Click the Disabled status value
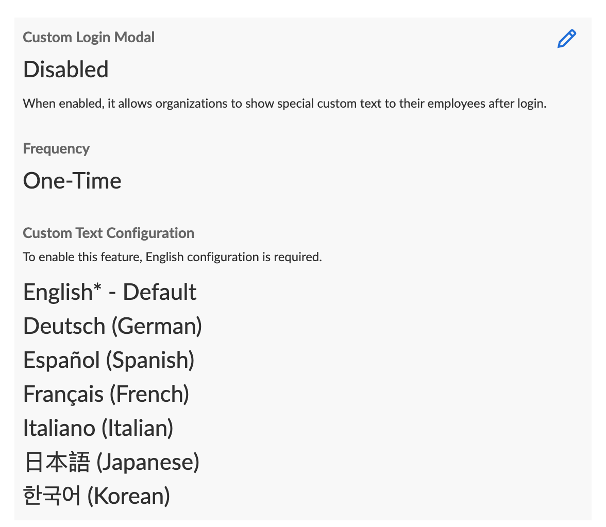The width and height of the screenshot is (606, 527). (x=66, y=70)
